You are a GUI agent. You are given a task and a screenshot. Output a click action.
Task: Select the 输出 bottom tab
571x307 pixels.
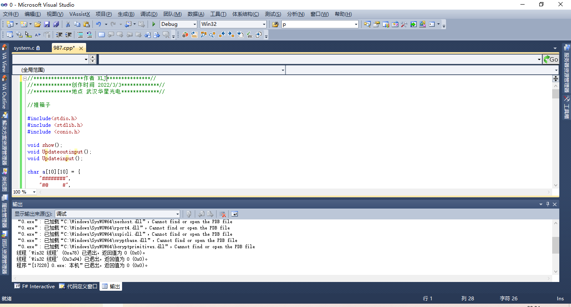point(111,287)
